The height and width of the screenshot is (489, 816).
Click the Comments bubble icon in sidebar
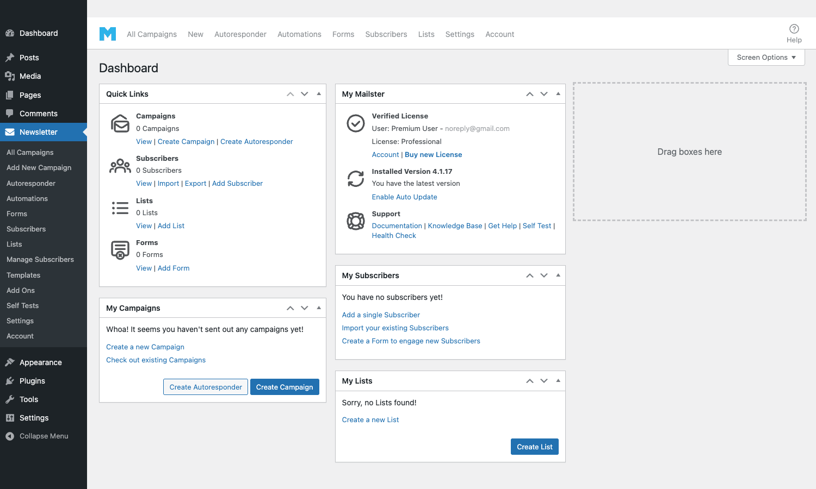click(10, 114)
